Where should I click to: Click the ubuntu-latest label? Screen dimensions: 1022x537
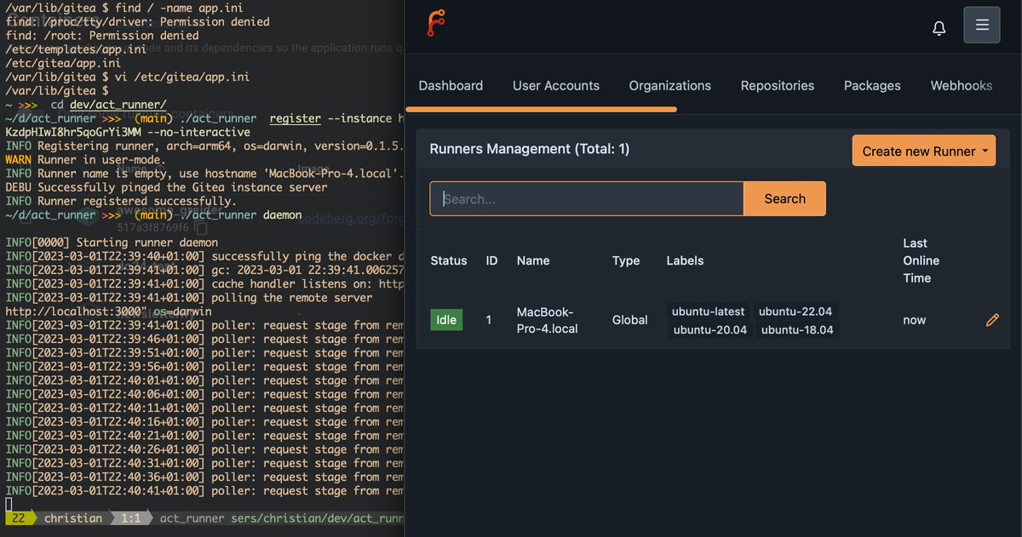[x=708, y=311]
